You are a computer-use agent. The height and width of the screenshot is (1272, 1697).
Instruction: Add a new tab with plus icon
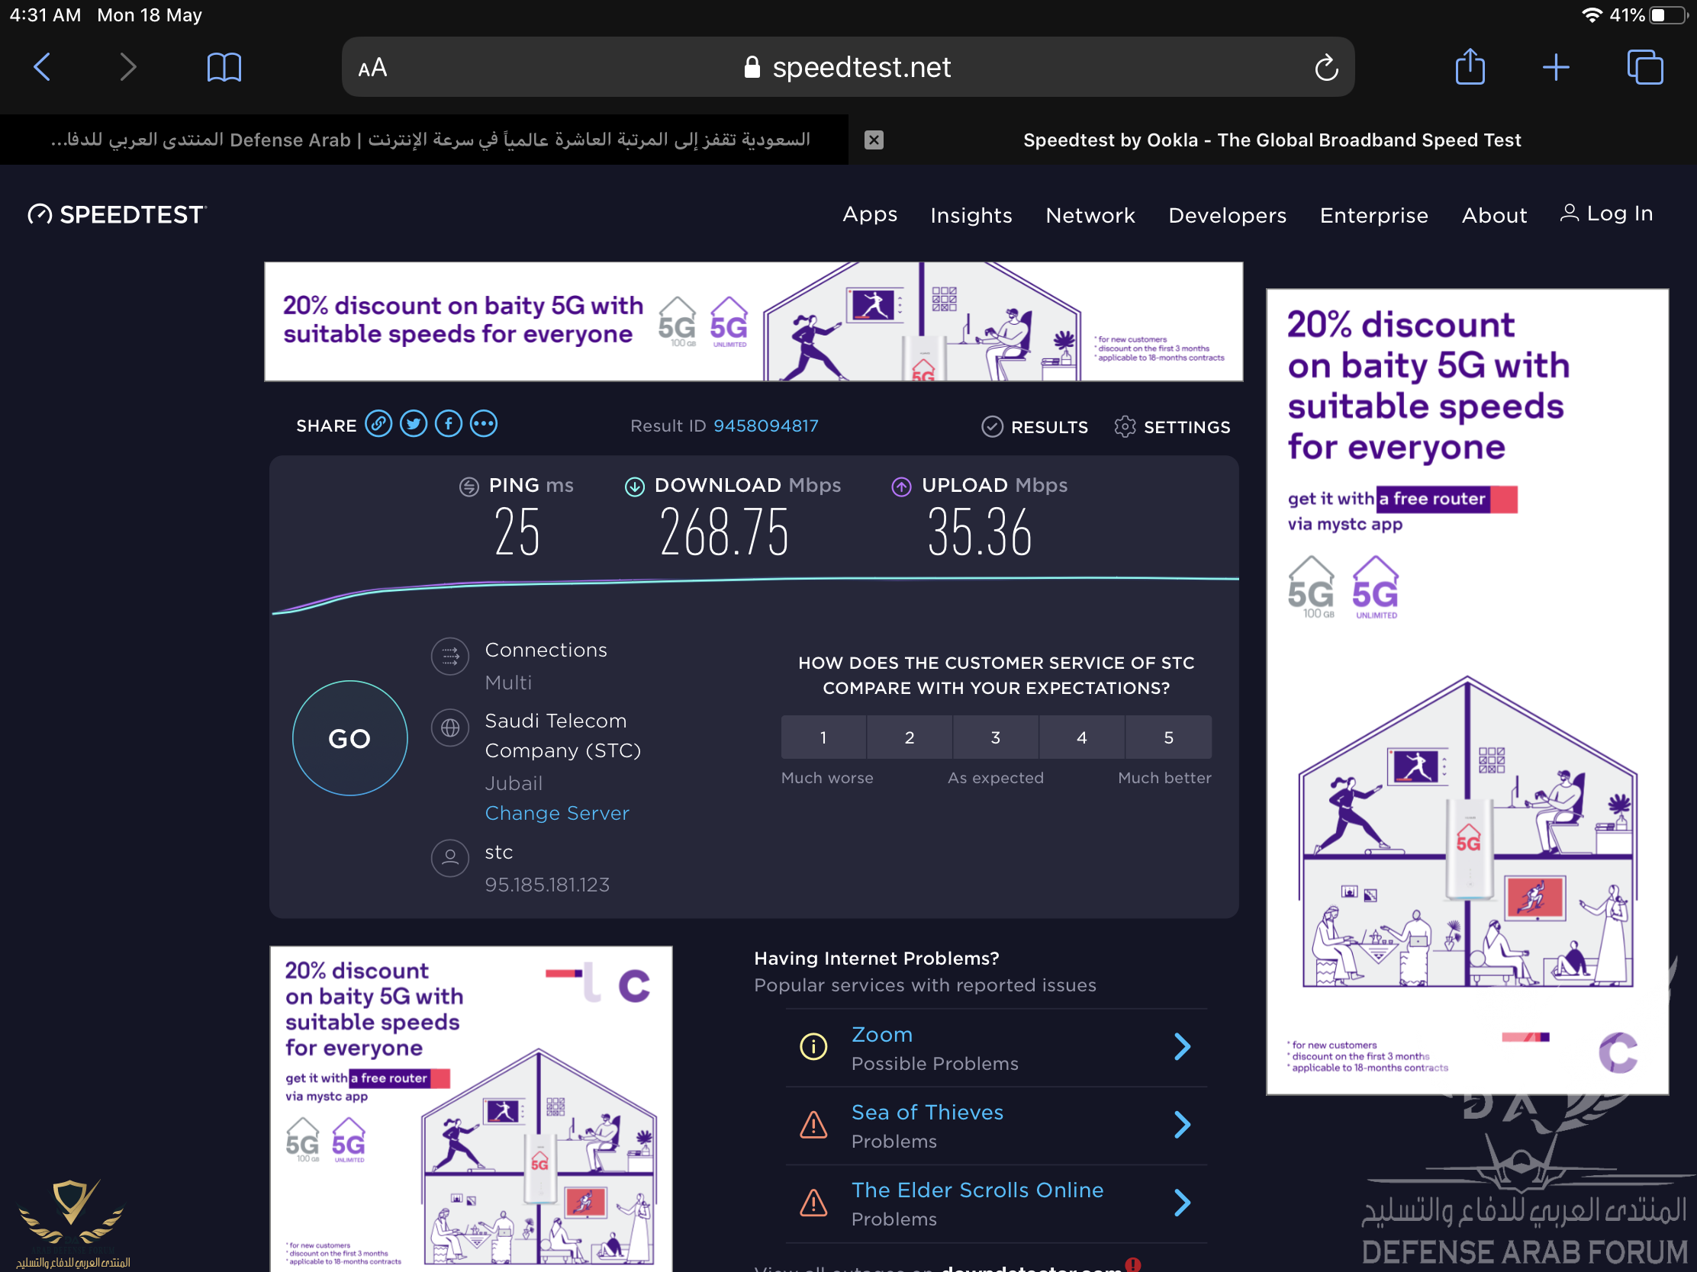tap(1555, 67)
